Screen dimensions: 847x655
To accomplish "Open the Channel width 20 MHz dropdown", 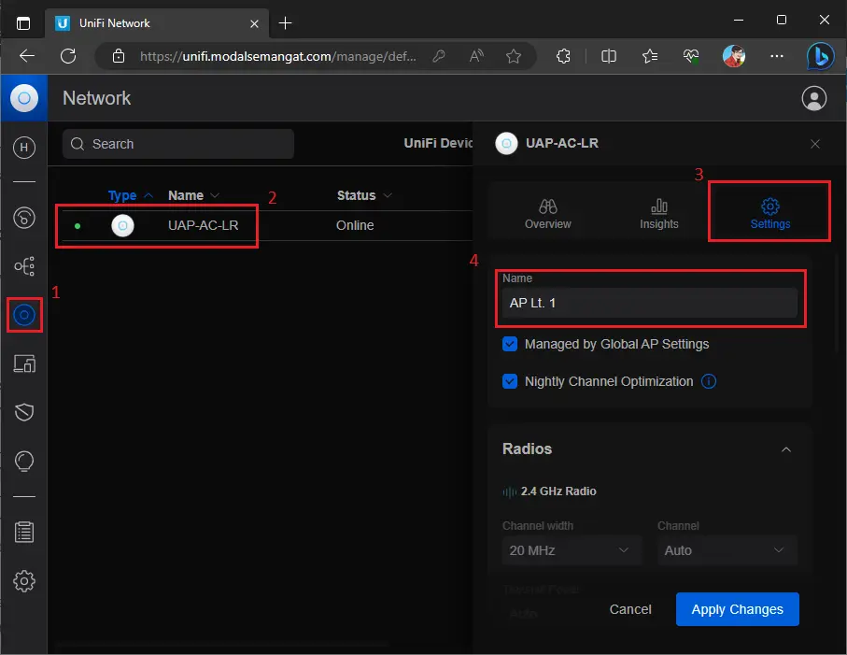I will click(x=572, y=550).
